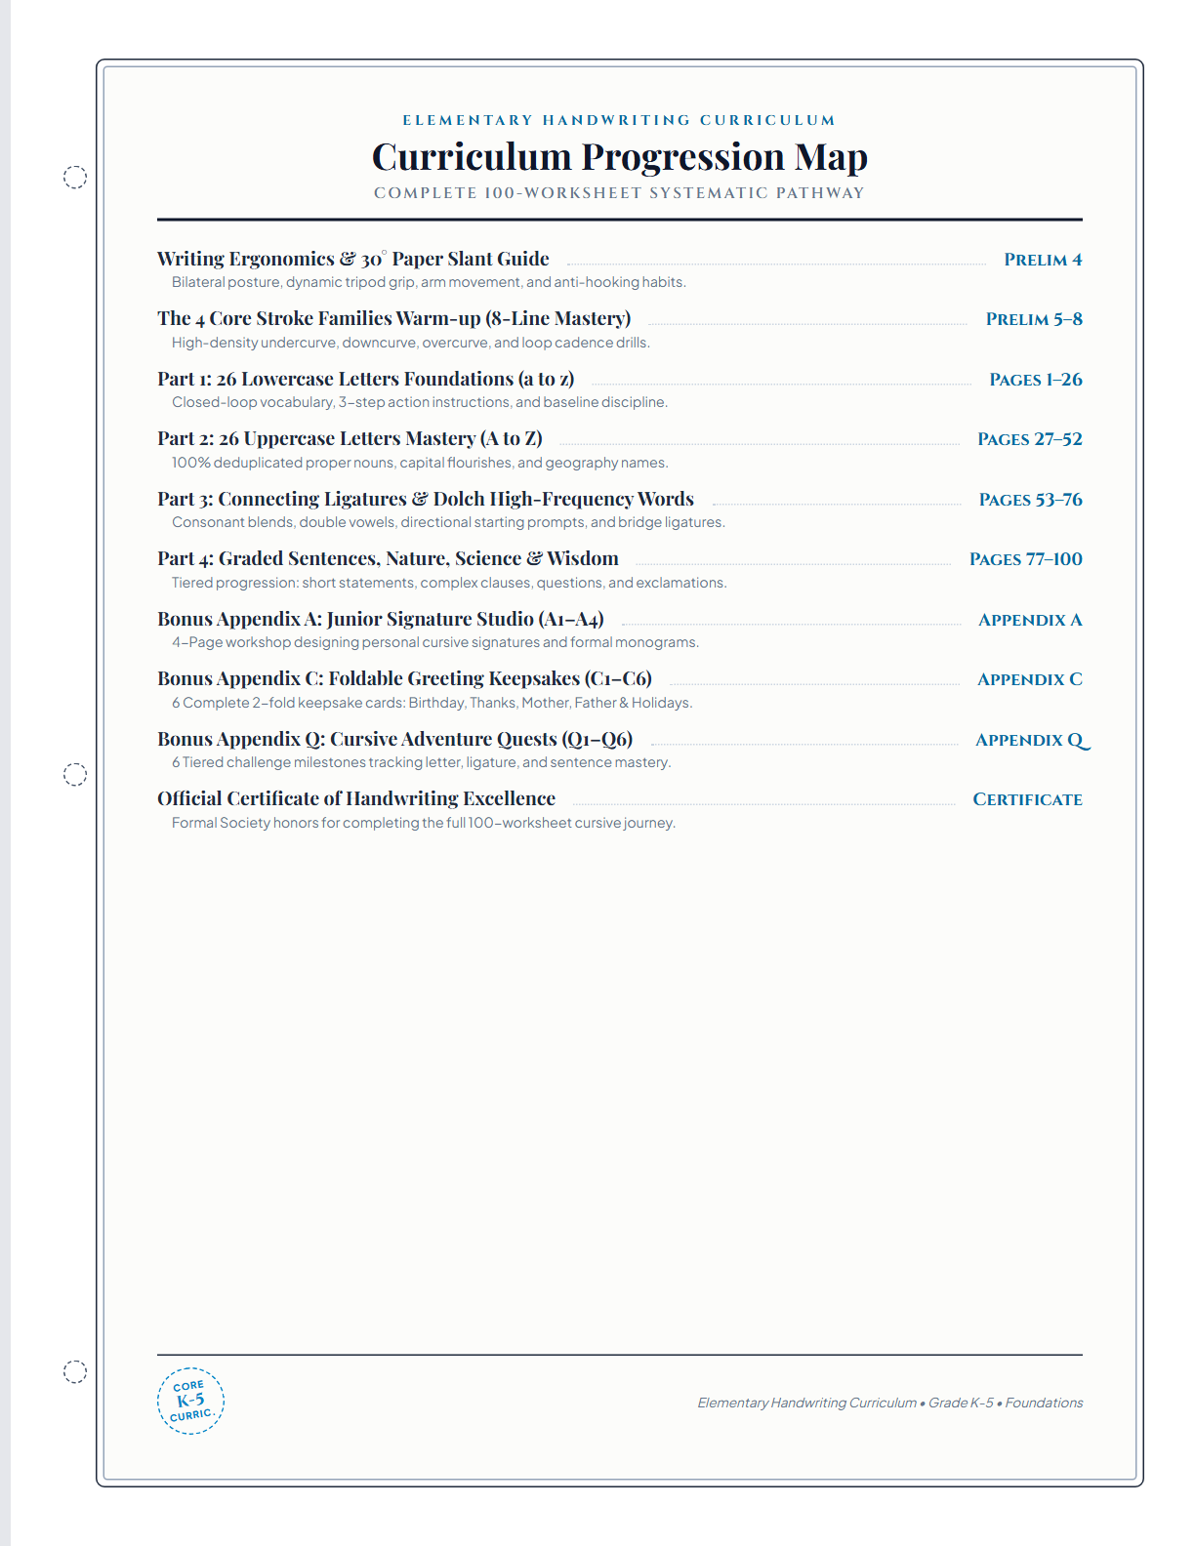Click the 'Certificate' page reference
This screenshot has height=1546, width=1195.
point(1028,799)
